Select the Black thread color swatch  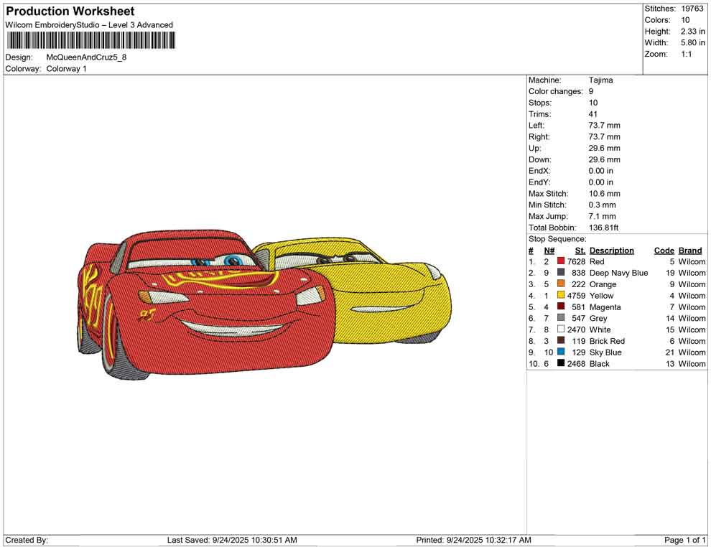[561, 364]
